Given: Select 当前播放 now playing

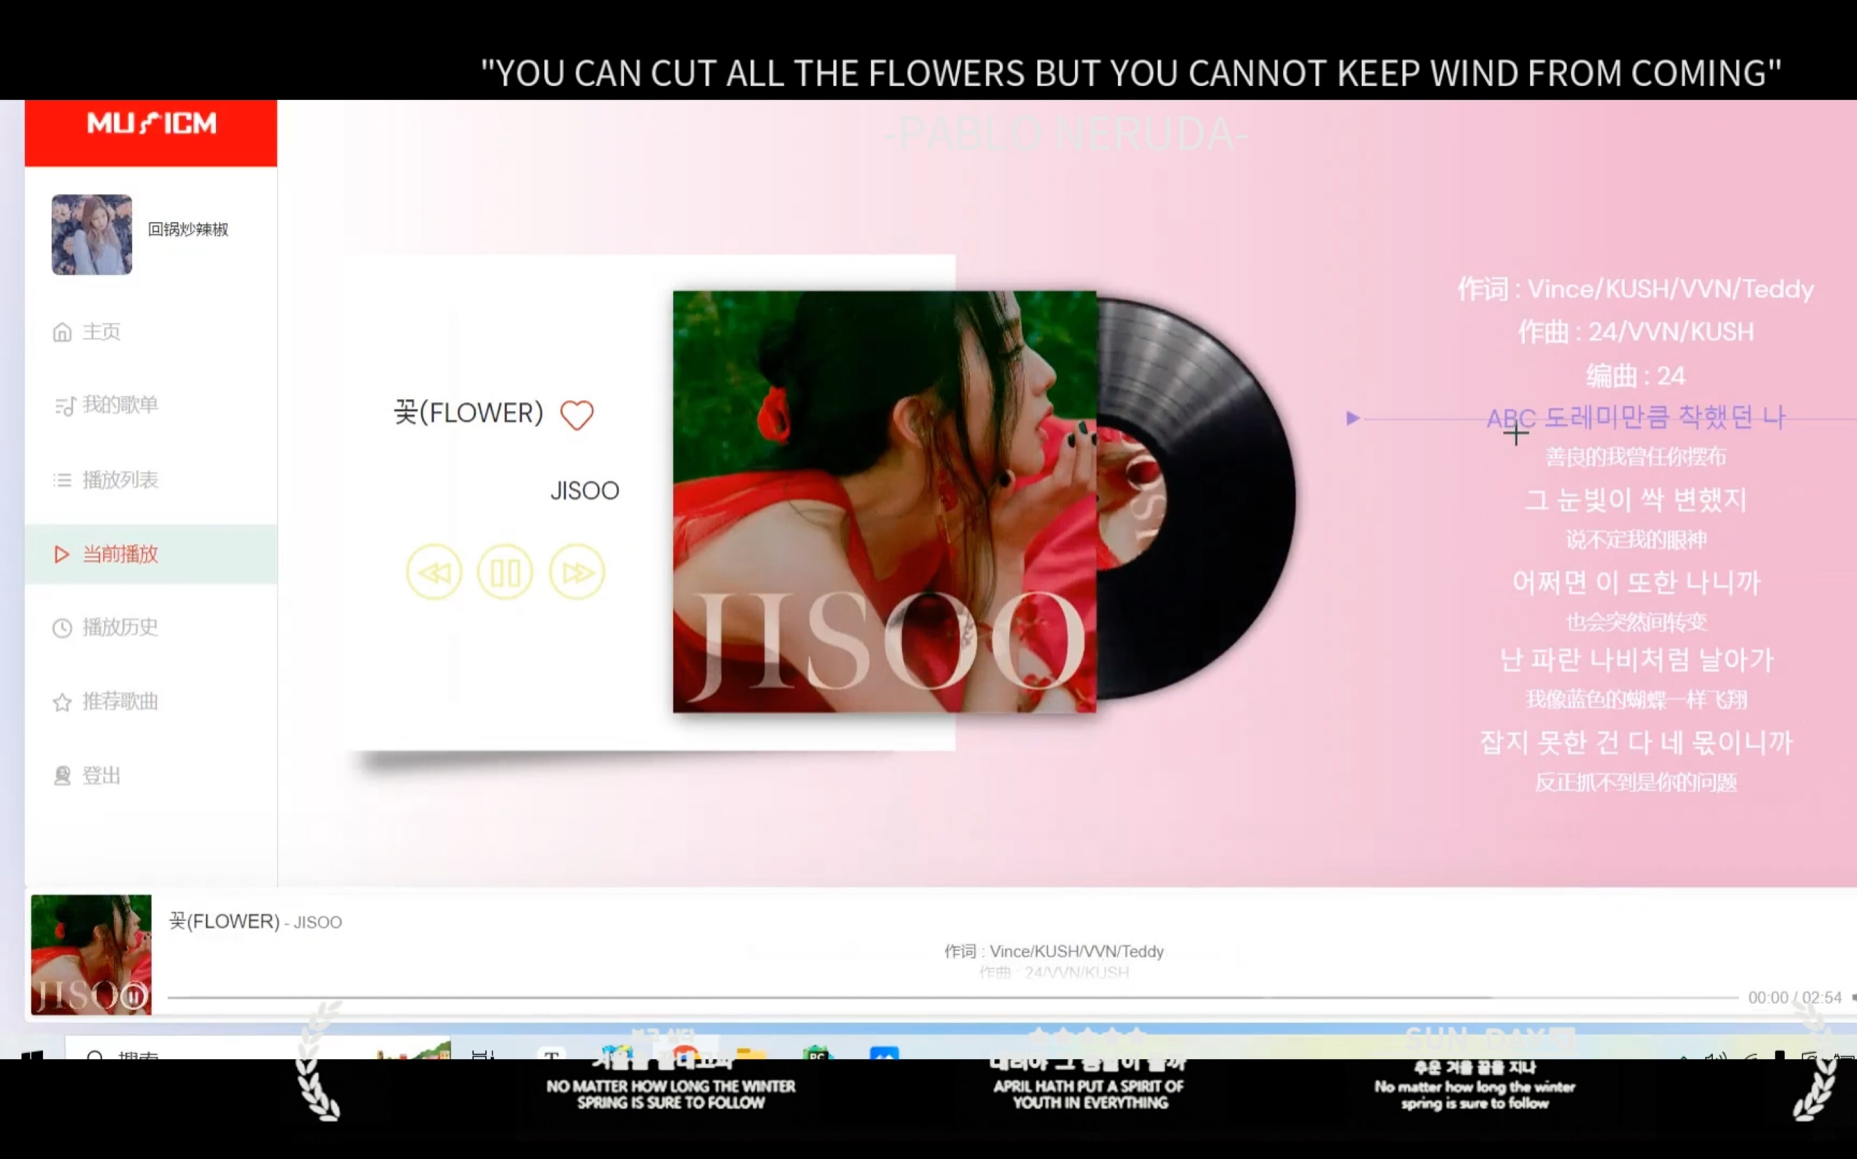Looking at the screenshot, I should coord(151,554).
